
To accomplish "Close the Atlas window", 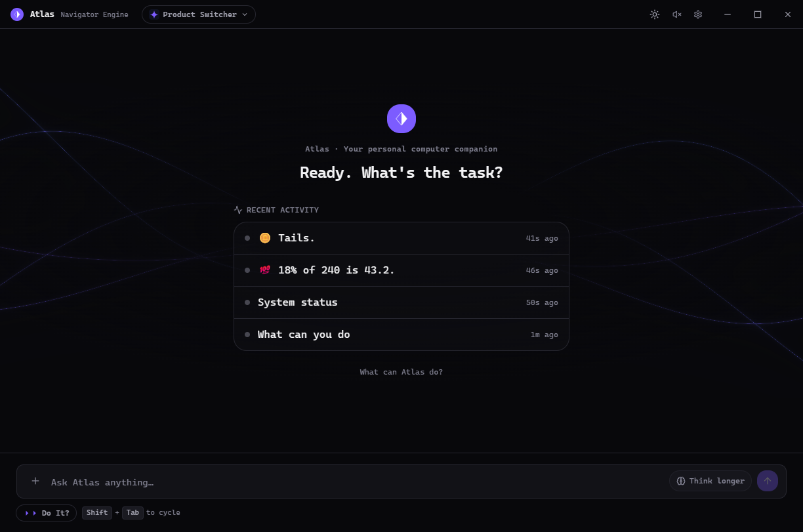I will (x=788, y=14).
